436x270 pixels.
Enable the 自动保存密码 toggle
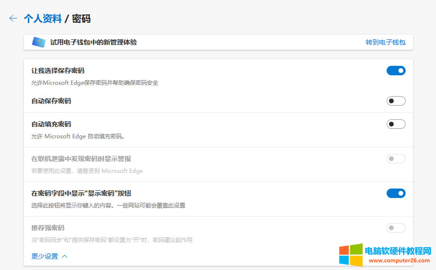click(x=396, y=101)
